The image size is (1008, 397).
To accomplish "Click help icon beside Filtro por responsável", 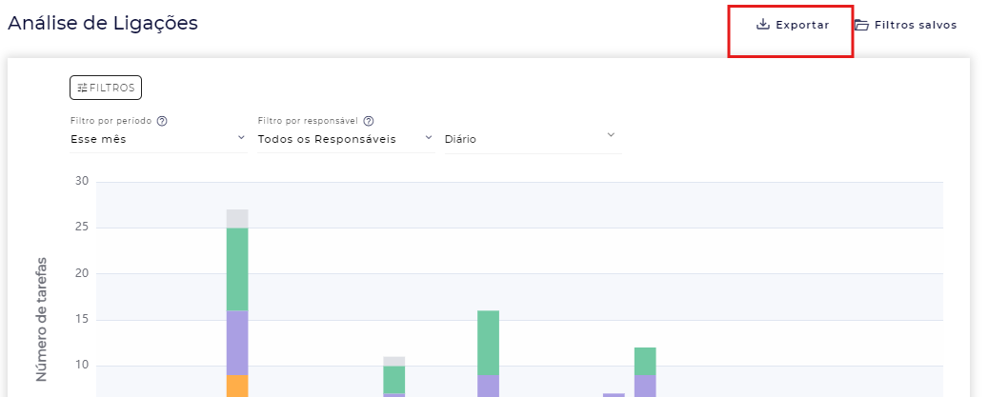I will tap(369, 121).
